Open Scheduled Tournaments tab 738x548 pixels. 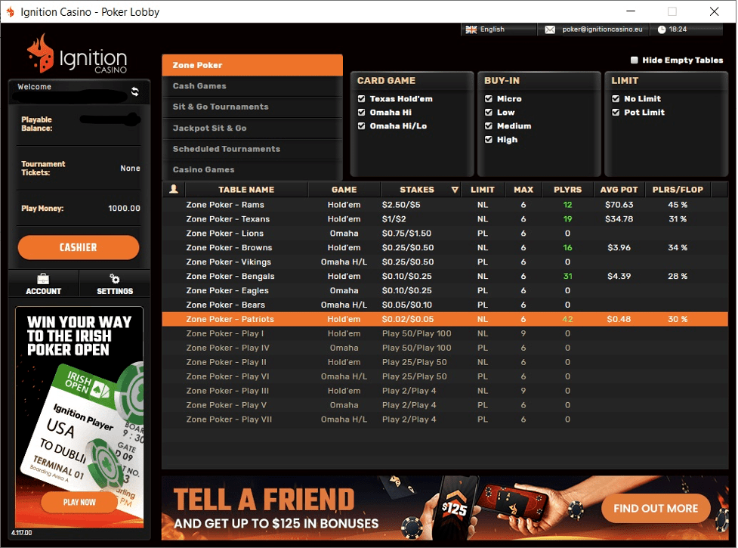252,149
